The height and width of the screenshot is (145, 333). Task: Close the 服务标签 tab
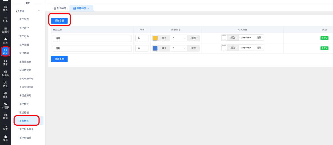(x=88, y=8)
